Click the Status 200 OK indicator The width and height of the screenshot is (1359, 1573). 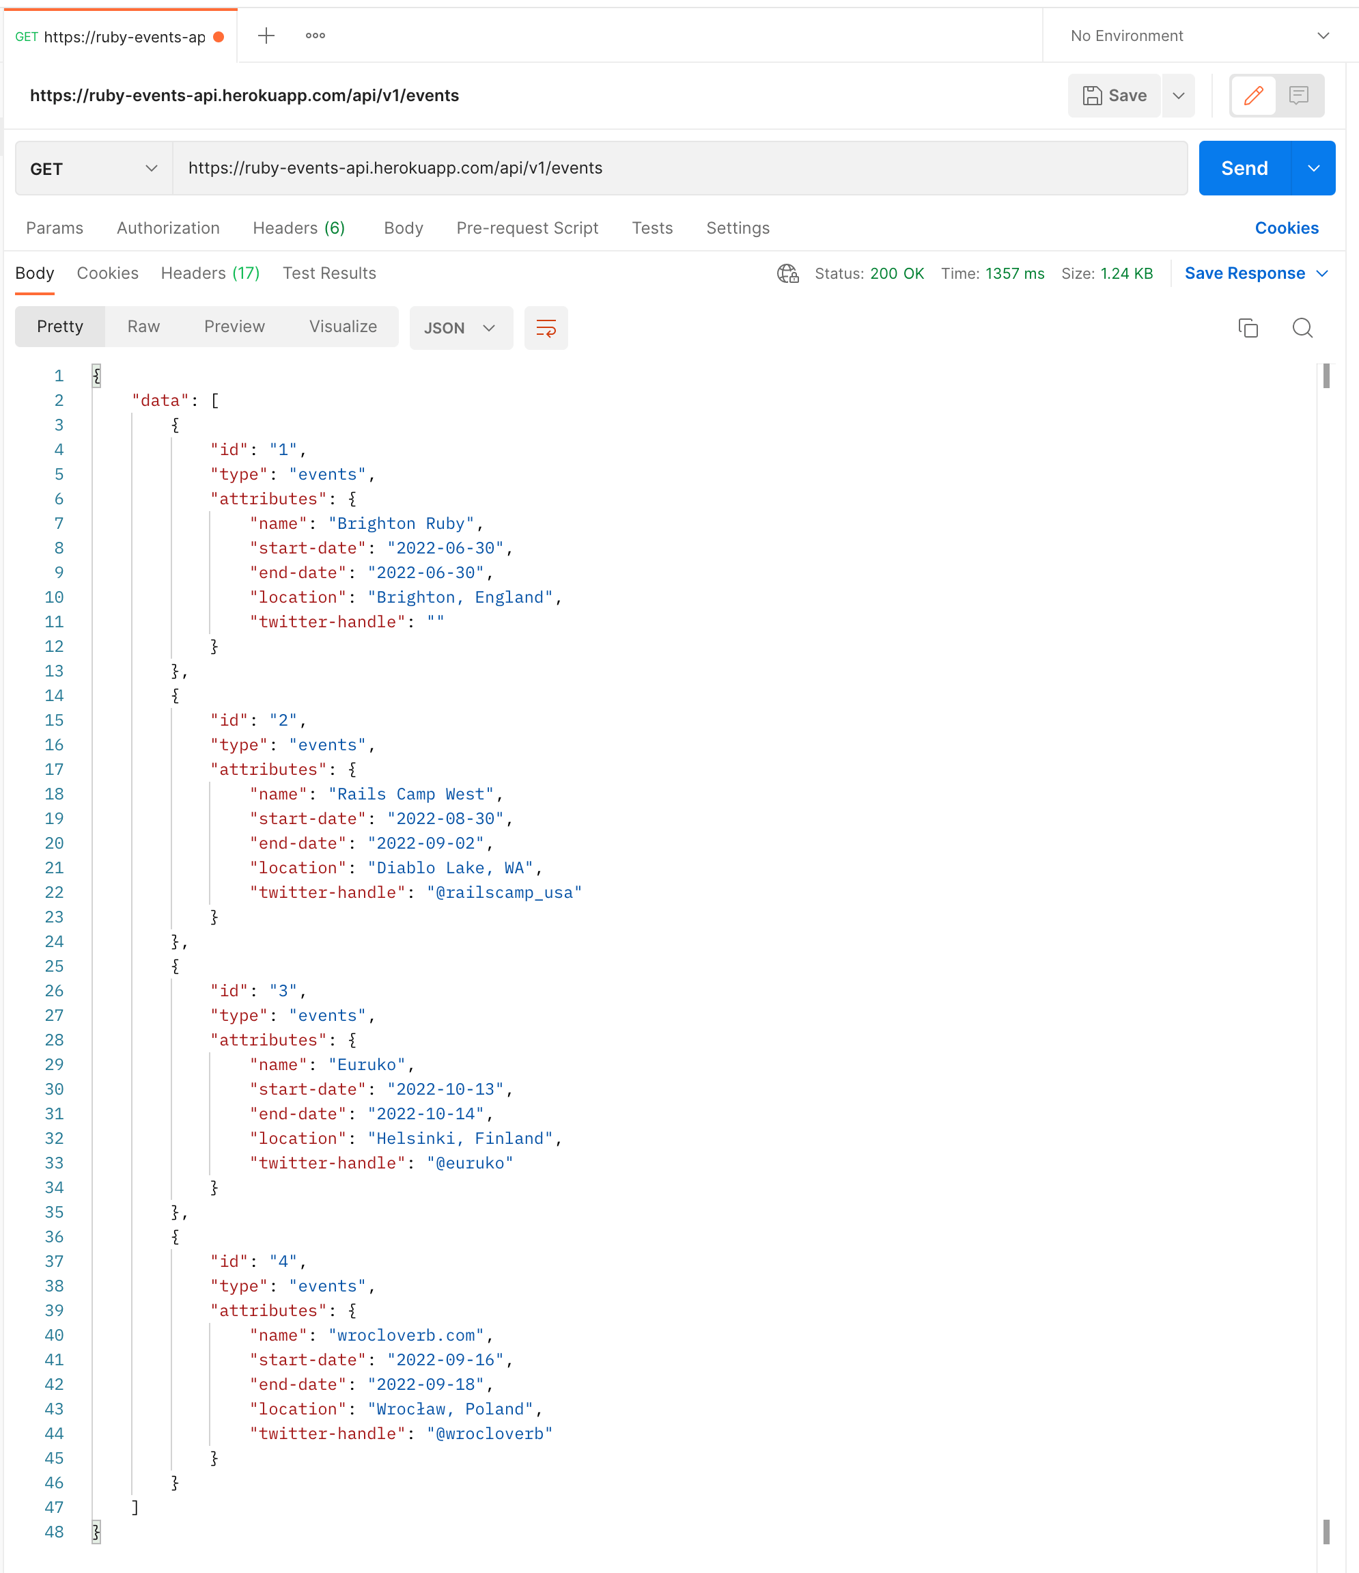(x=869, y=273)
